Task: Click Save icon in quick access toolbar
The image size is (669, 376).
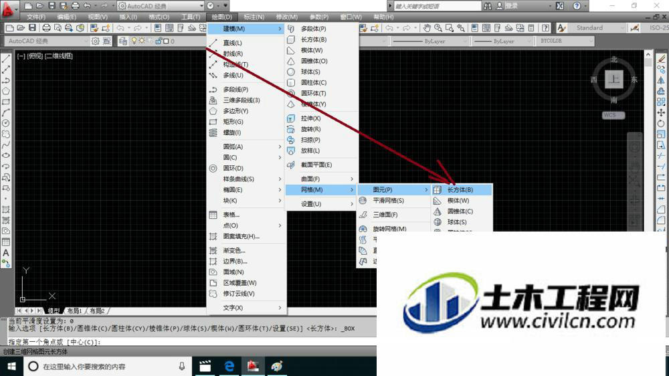Action: [52, 6]
